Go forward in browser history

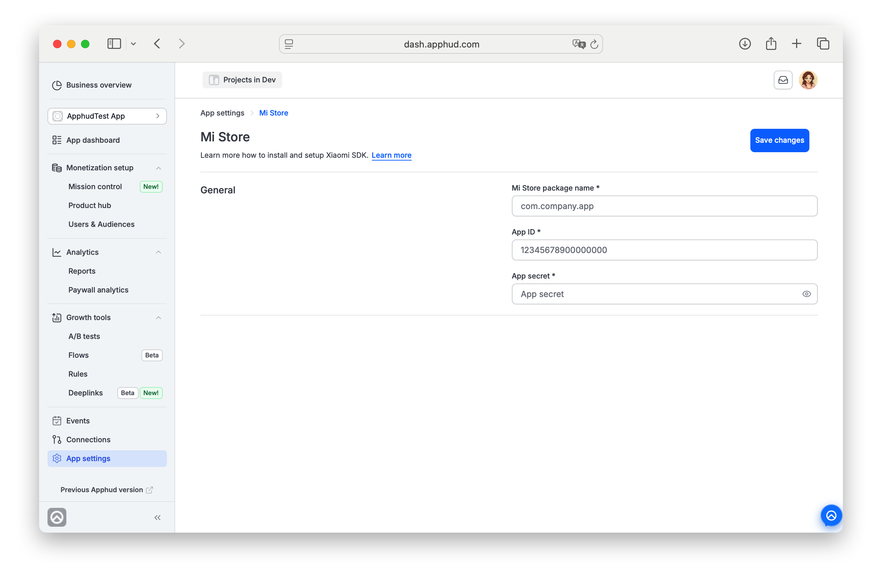pos(182,44)
